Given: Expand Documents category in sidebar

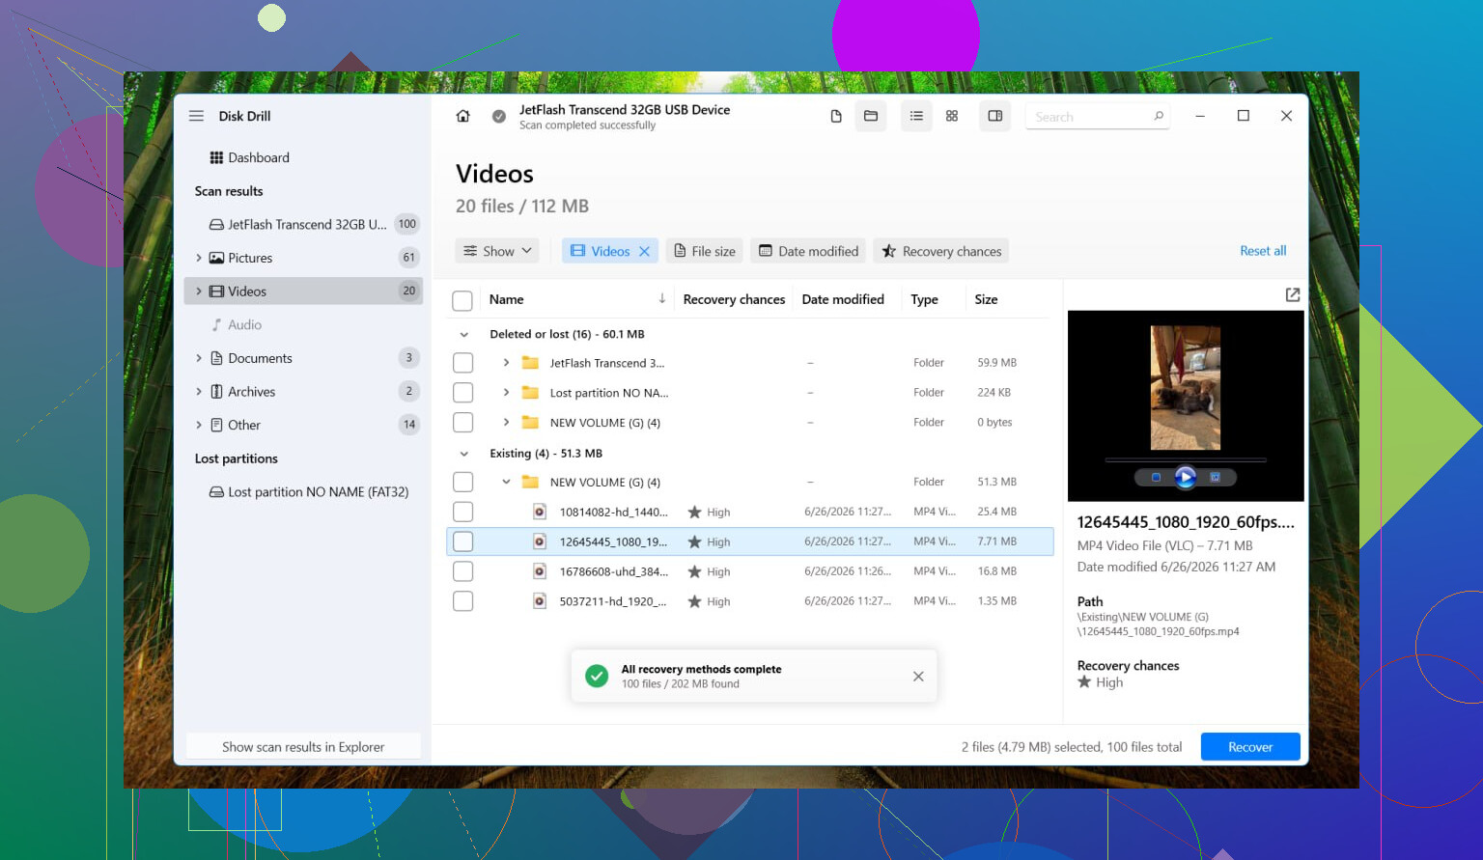Looking at the screenshot, I should (199, 358).
